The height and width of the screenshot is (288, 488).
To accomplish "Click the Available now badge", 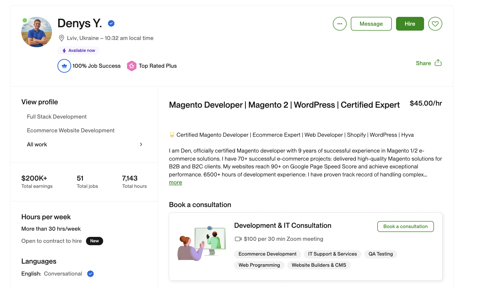I will pyautogui.click(x=78, y=51).
